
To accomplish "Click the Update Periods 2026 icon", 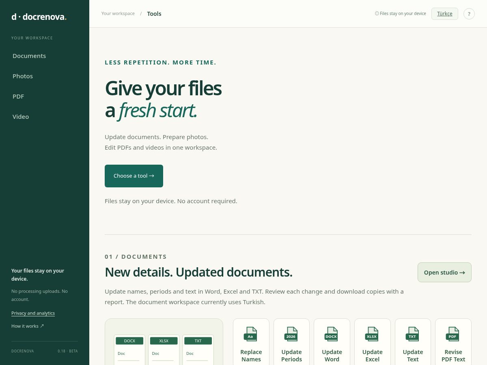I will click(x=291, y=334).
